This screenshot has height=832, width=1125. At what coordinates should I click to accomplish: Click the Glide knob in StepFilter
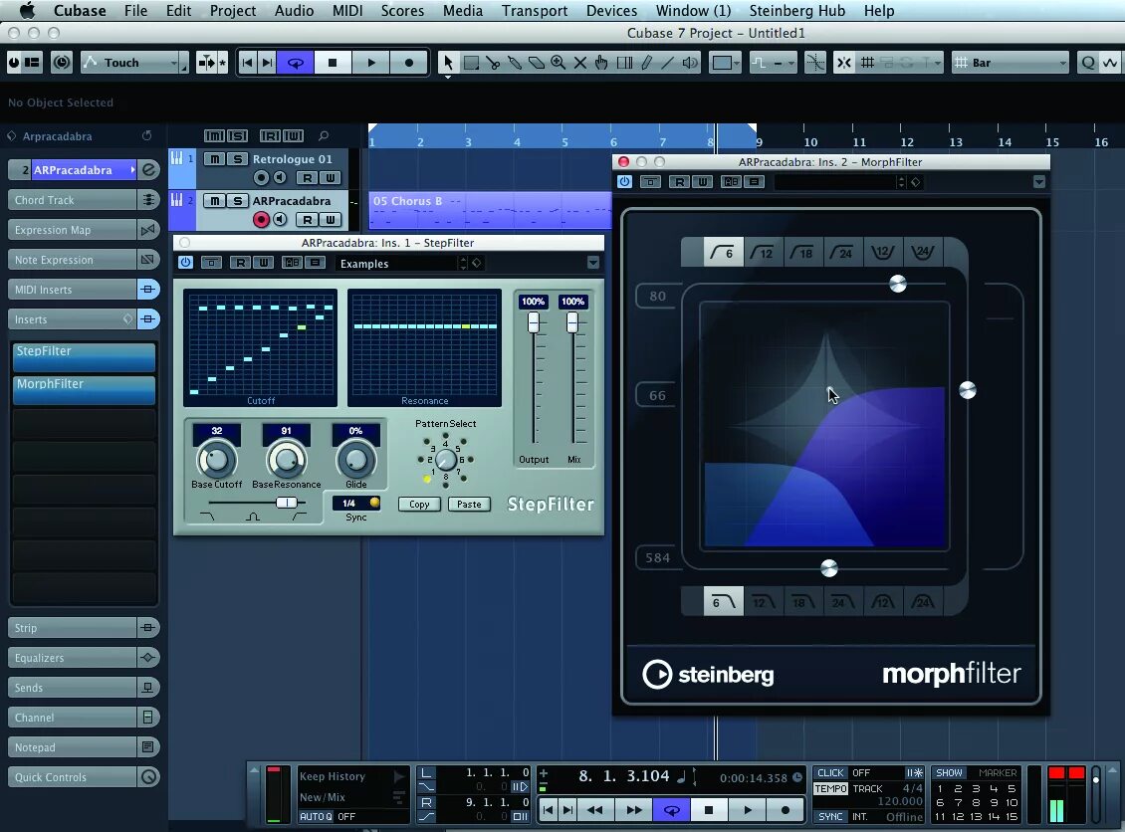[355, 460]
